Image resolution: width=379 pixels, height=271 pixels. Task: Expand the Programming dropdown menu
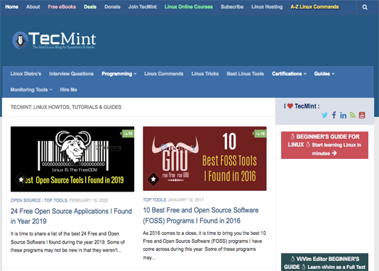pyautogui.click(x=119, y=74)
